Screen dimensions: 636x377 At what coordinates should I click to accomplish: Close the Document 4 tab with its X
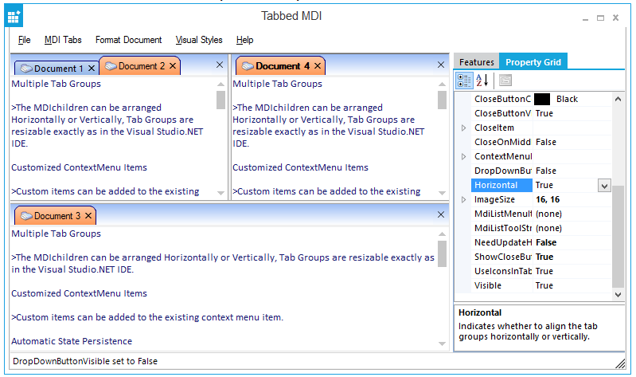click(x=318, y=66)
